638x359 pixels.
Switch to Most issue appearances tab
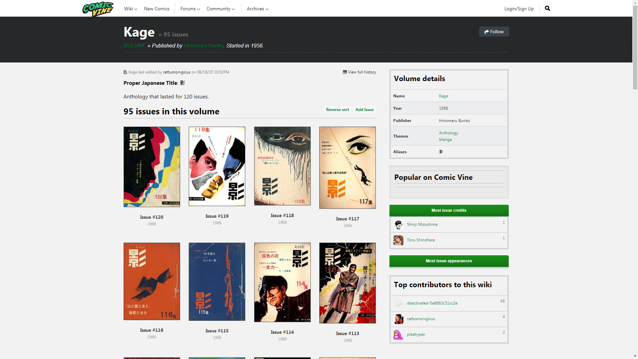click(x=449, y=261)
